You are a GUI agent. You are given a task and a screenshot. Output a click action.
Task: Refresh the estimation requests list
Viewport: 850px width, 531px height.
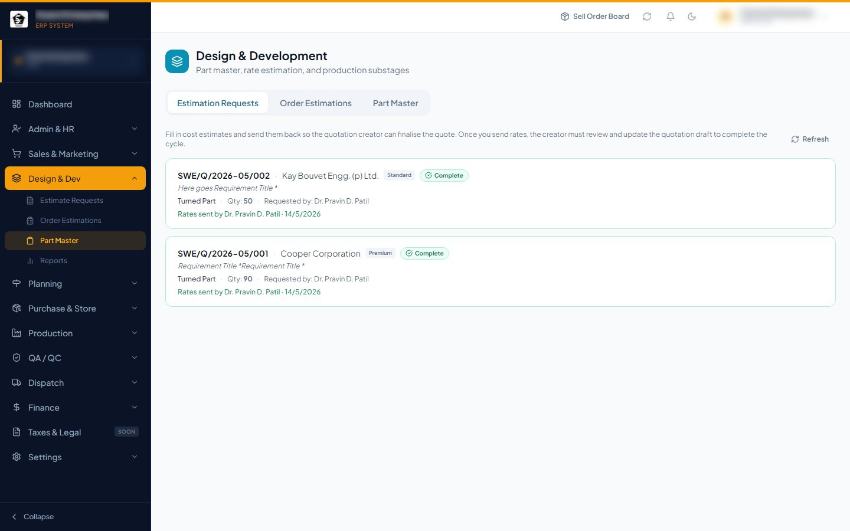pos(810,139)
